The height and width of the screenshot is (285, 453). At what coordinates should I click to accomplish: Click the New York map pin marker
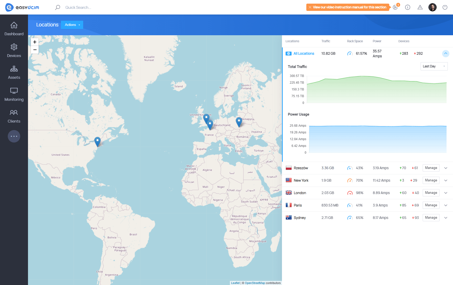pos(97,141)
